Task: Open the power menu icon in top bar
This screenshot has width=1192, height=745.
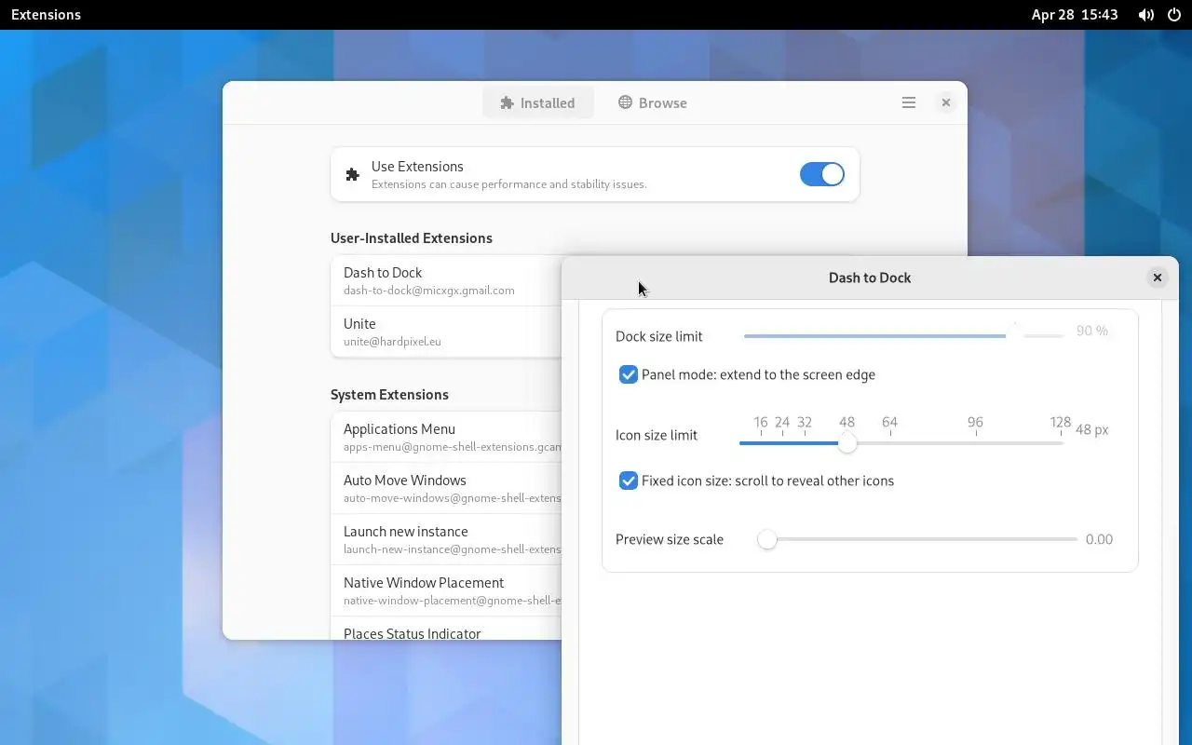Action: pyautogui.click(x=1174, y=15)
